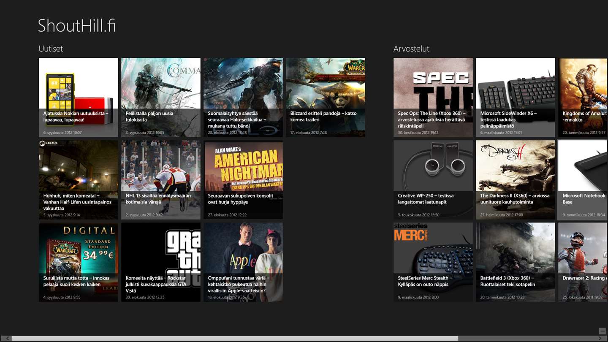
Task: Open the NHL 13 news tile
Action: [x=161, y=180]
